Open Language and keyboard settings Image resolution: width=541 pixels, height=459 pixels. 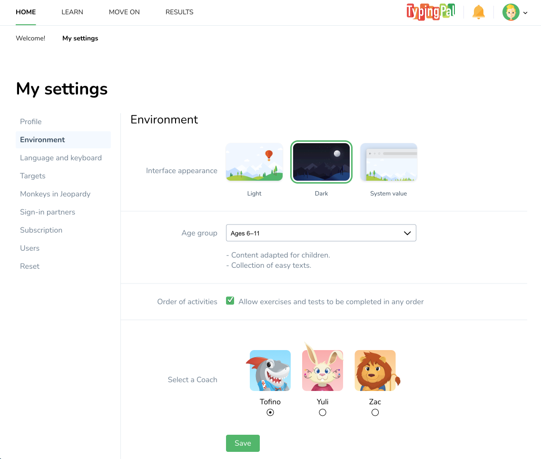[x=61, y=158]
